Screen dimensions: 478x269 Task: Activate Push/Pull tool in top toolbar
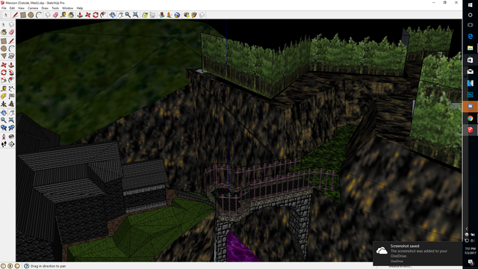(x=80, y=15)
